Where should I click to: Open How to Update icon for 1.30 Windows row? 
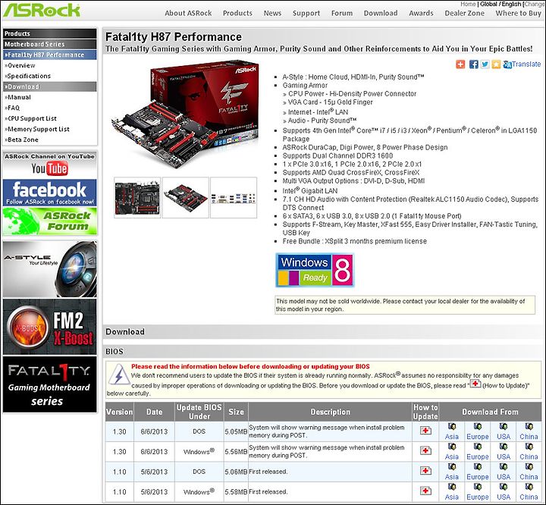click(425, 451)
